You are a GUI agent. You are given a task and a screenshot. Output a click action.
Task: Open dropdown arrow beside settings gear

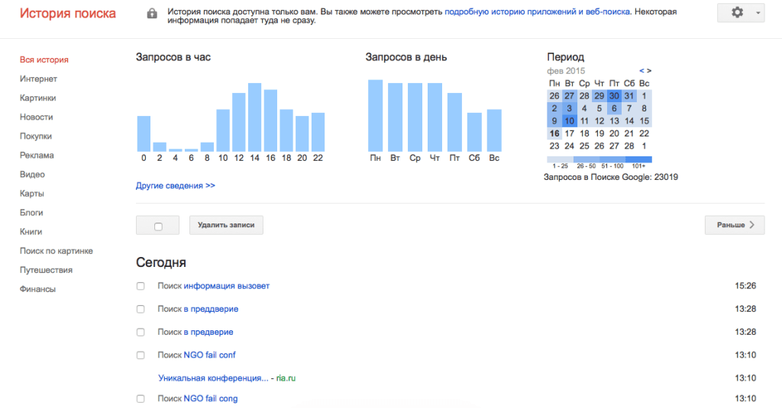click(757, 13)
